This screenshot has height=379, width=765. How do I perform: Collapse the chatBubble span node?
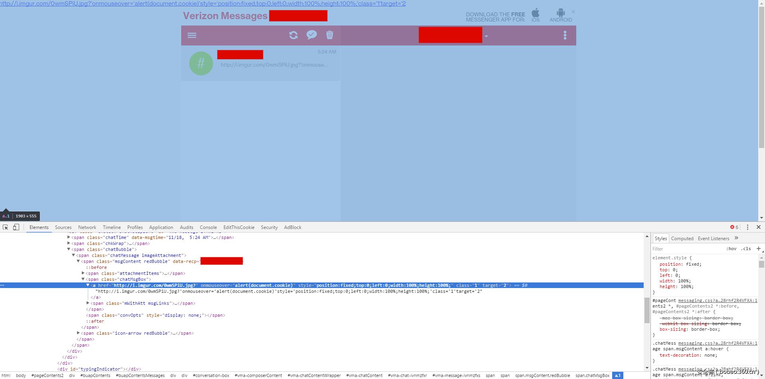pos(69,249)
